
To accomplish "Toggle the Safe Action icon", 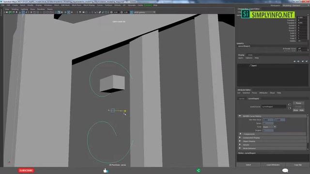I will [x=47, y=12].
